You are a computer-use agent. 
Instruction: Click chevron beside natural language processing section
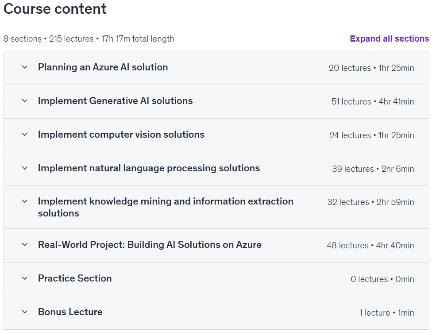pyautogui.click(x=25, y=168)
